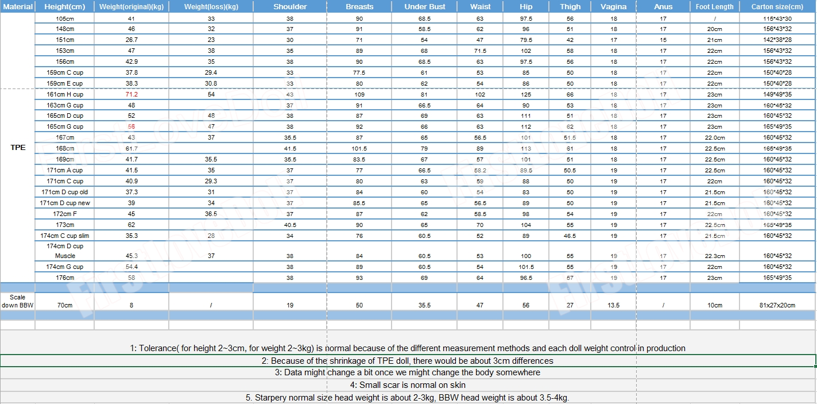Click the tolerance note in row 1
The height and width of the screenshot is (404, 817).
click(408, 348)
